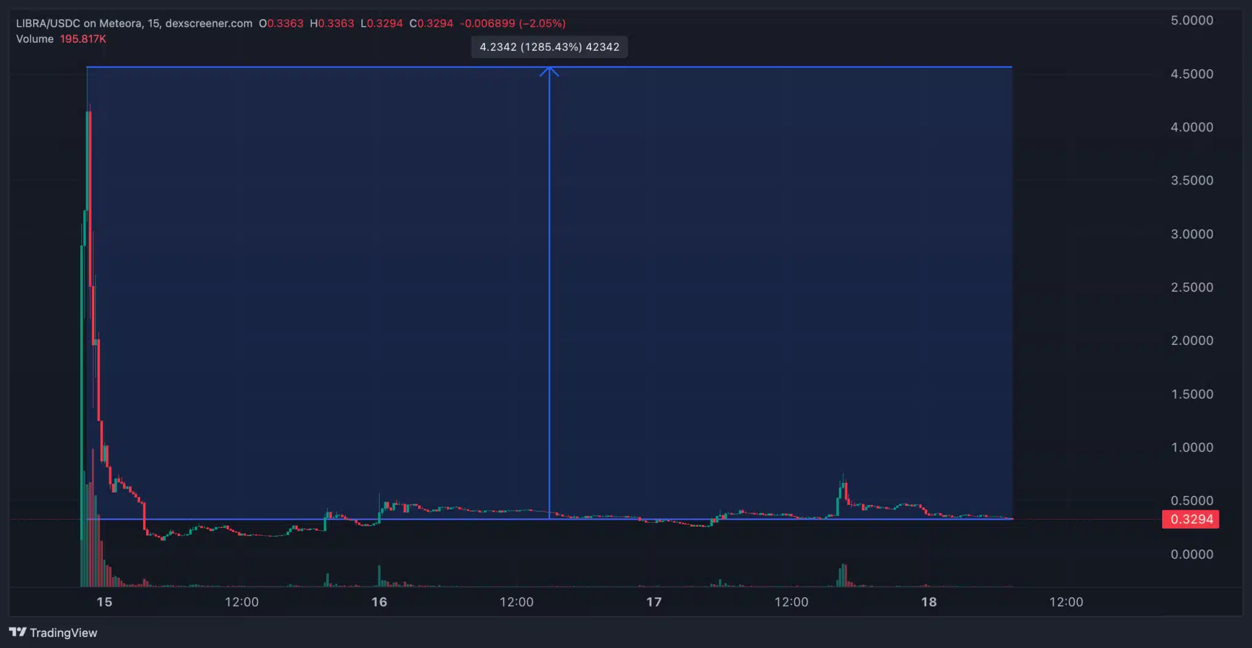Image resolution: width=1252 pixels, height=648 pixels.
Task: Click the 1.5000 price axis label
Action: click(1191, 394)
